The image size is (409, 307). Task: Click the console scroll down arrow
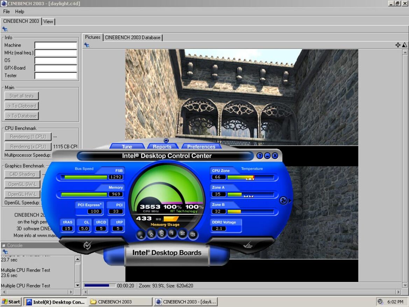pyautogui.click(x=77, y=285)
